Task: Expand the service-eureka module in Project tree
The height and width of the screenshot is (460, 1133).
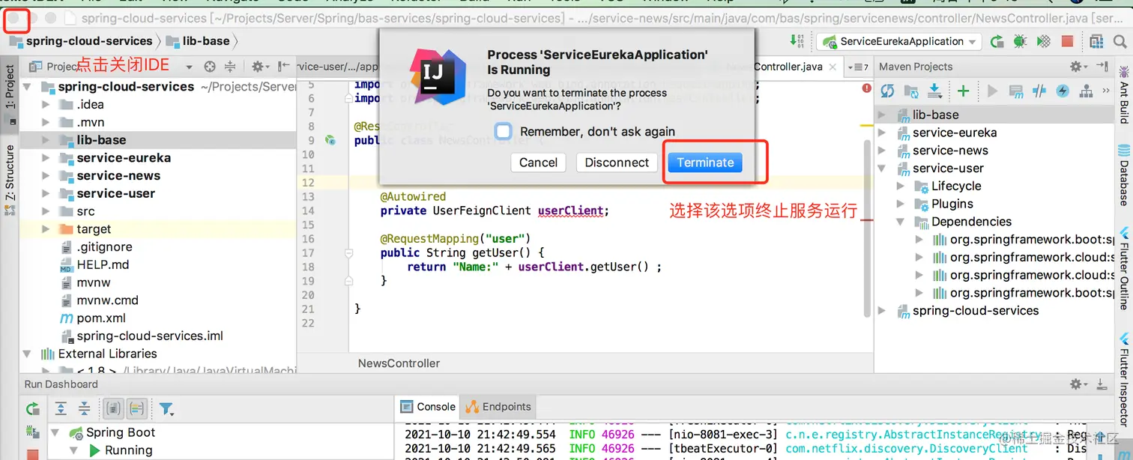Action: (x=46, y=158)
